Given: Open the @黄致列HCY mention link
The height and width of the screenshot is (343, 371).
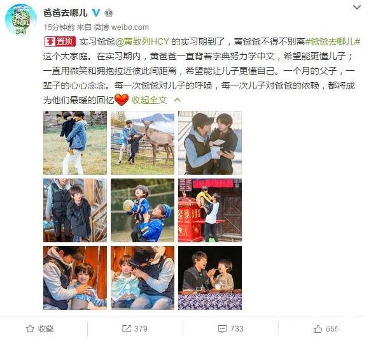Looking at the screenshot, I should 142,41.
